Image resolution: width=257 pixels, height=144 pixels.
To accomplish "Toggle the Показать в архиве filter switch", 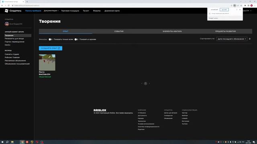I will pyautogui.click(x=76, y=39).
